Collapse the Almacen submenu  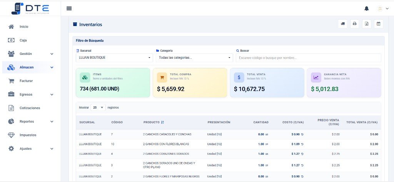pos(52,68)
